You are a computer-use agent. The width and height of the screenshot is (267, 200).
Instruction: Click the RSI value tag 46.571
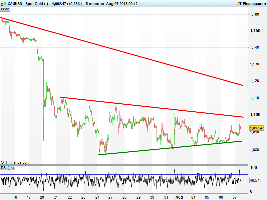255,180
